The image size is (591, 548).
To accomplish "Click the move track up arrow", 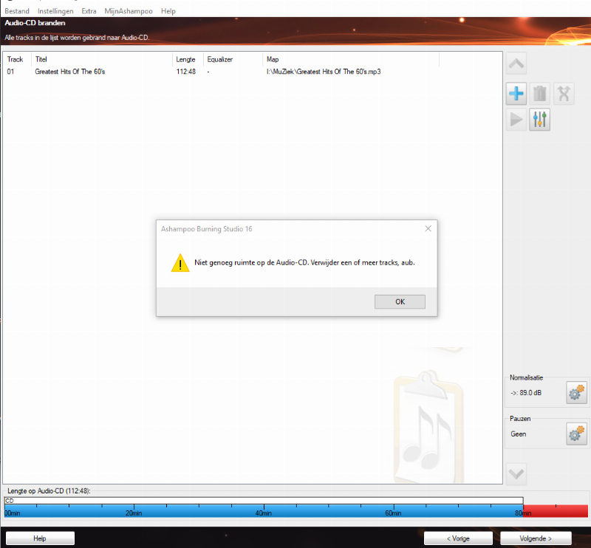I will coord(516,64).
